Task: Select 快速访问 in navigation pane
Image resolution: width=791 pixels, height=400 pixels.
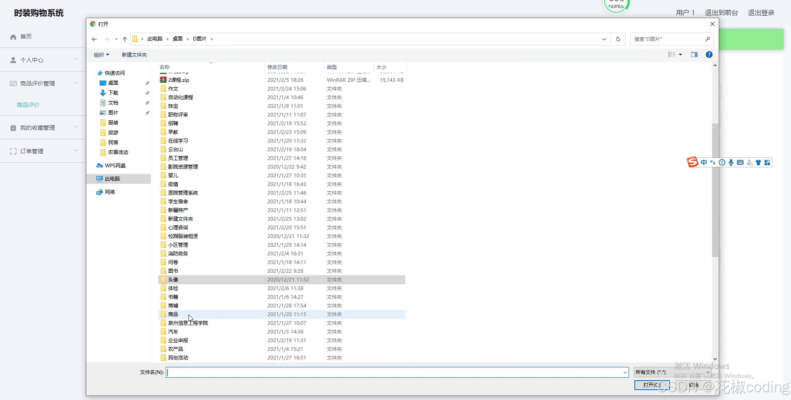Action: [114, 73]
